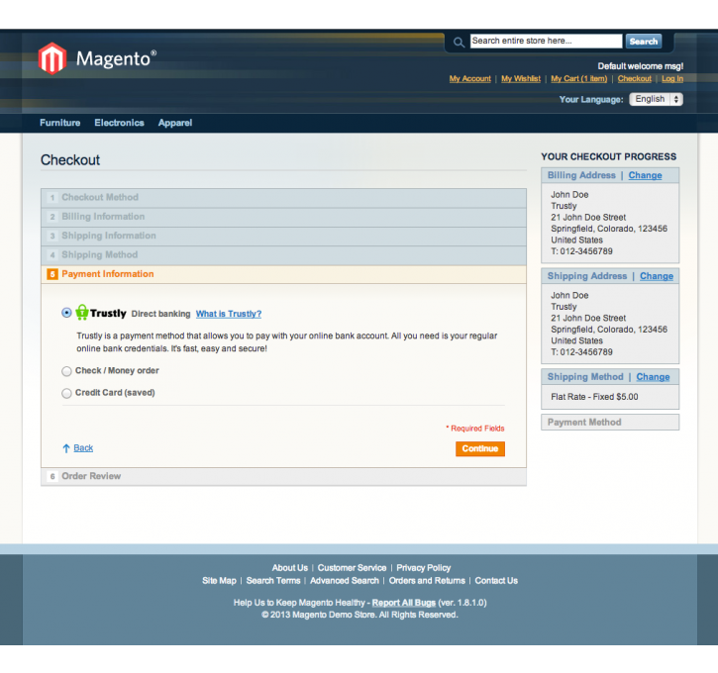718x673 pixels.
Task: Select Credit Card (saved) radio button
Action: coord(67,393)
